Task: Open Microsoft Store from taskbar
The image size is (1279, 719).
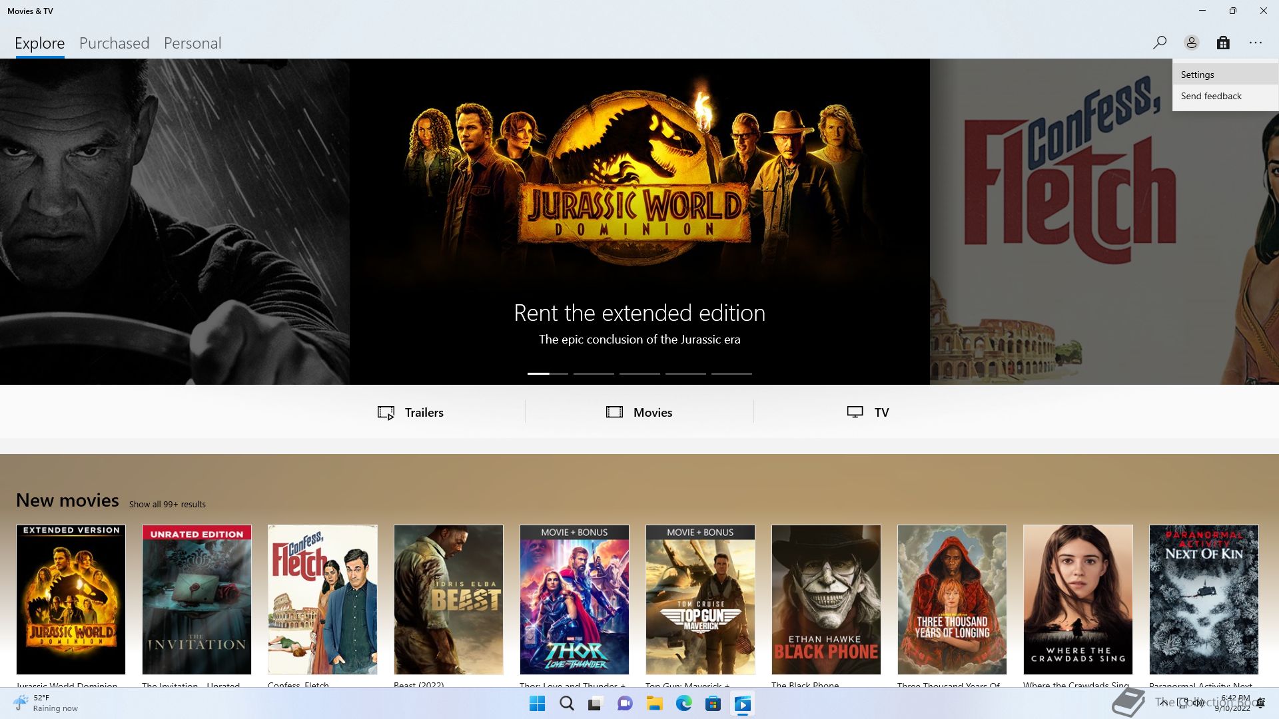Action: 713,704
